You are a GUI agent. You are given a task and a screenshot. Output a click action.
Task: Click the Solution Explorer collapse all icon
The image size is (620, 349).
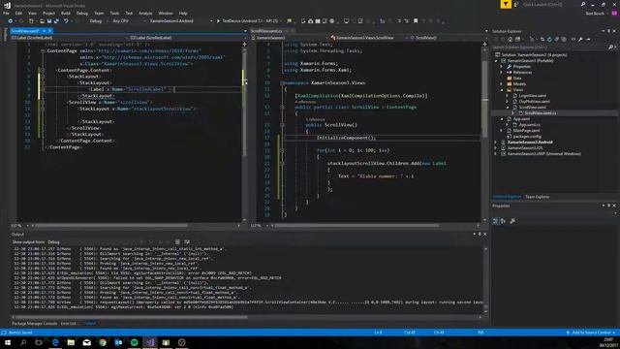coord(556,39)
